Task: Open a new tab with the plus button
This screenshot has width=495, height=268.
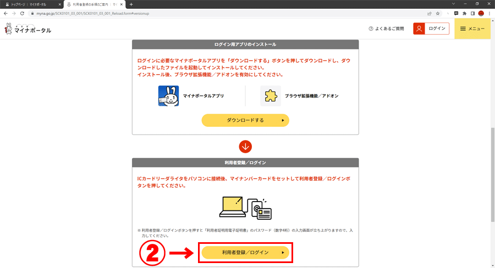Action: click(x=131, y=4)
